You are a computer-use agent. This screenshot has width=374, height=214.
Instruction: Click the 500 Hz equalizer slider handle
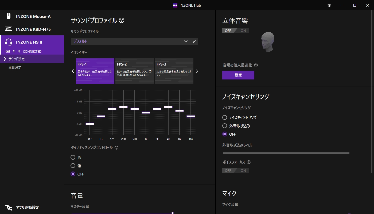135,109
